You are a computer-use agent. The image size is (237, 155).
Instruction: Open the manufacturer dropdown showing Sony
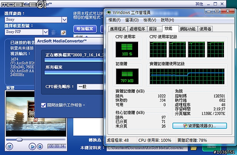64,20
